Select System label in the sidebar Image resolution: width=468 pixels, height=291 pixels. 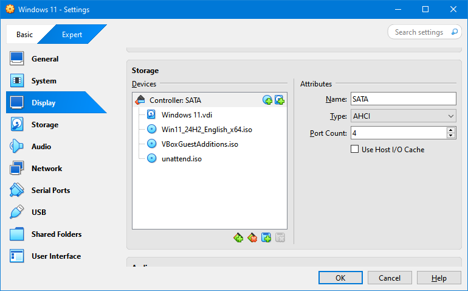click(x=44, y=81)
